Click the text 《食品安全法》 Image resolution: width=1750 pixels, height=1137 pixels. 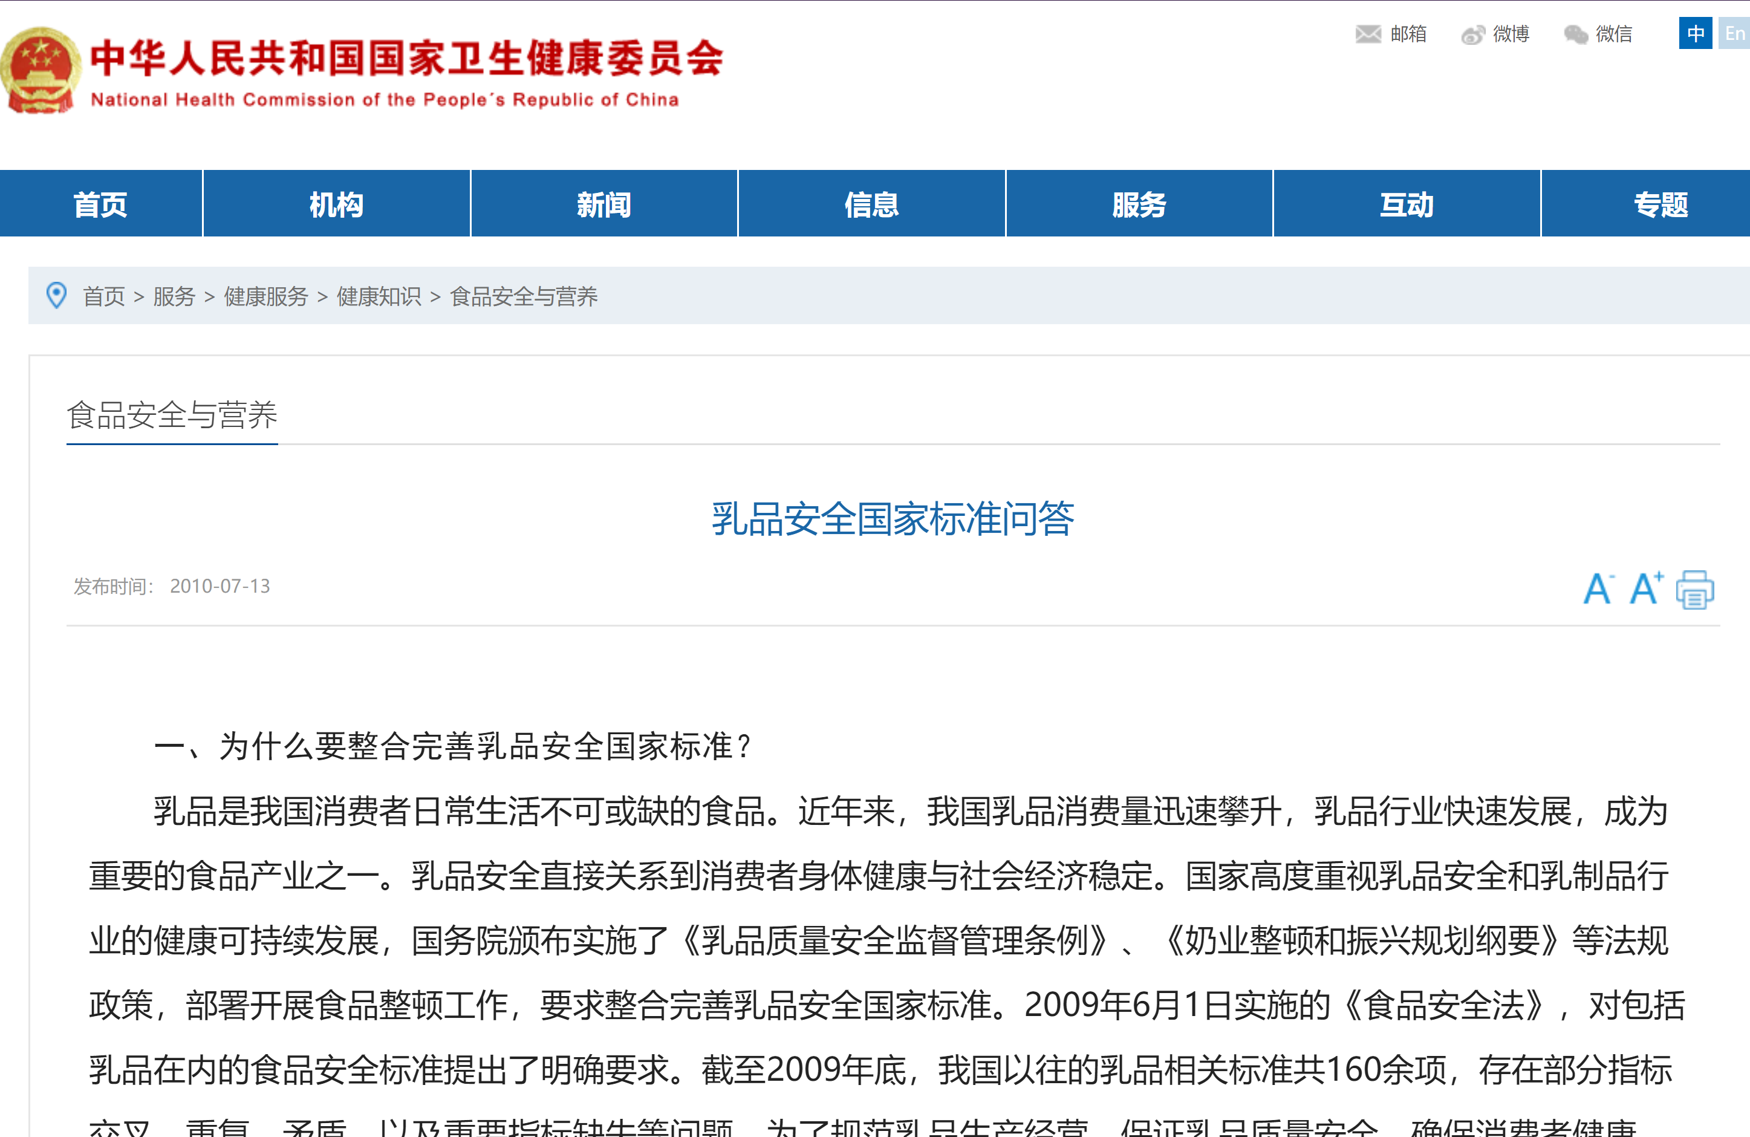(x=1443, y=1005)
